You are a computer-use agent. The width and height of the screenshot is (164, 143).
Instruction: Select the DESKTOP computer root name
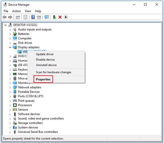[25, 25]
